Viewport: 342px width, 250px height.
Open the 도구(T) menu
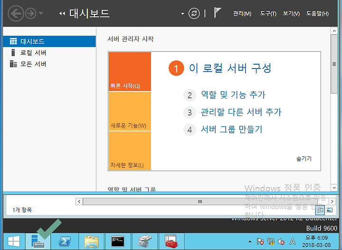[268, 14]
